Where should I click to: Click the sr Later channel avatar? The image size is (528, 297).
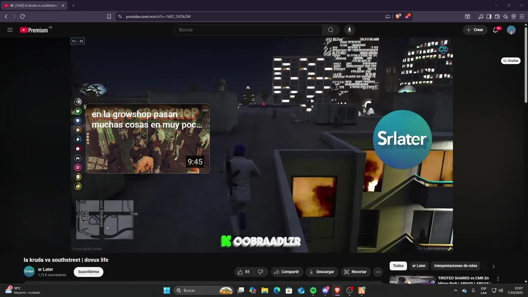tap(29, 271)
